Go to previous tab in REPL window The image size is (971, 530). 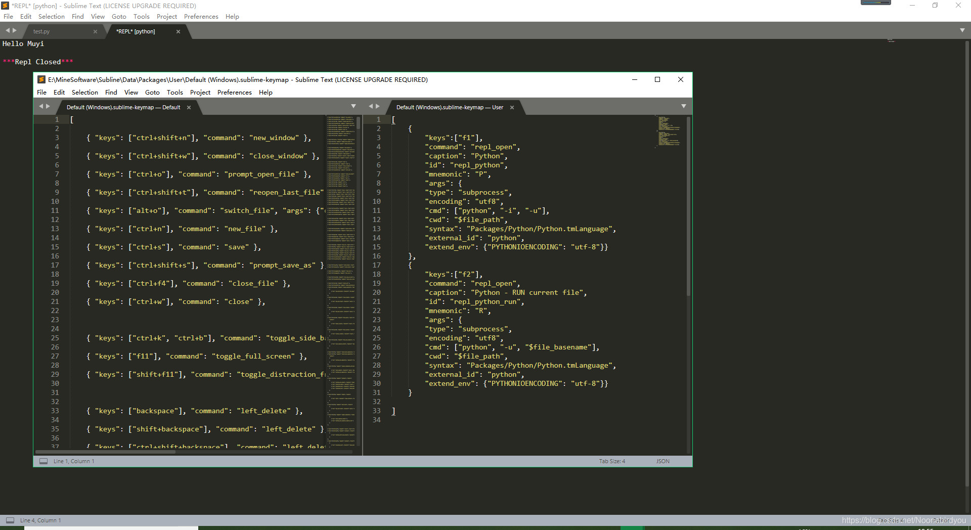coord(8,30)
